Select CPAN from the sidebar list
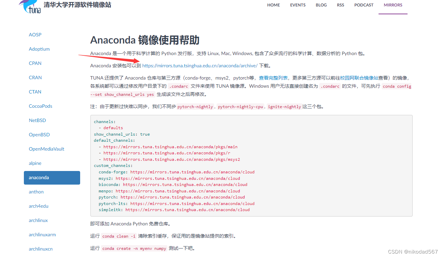This screenshot has width=443, height=257. [35, 63]
